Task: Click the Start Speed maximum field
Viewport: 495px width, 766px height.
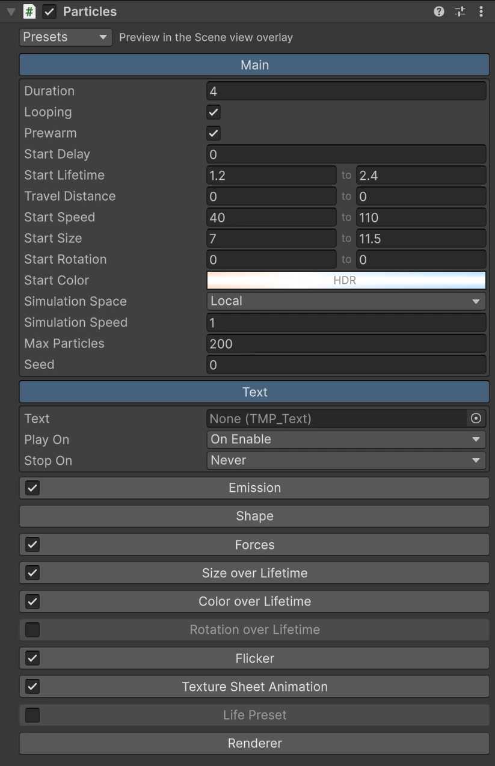Action: pyautogui.click(x=421, y=217)
